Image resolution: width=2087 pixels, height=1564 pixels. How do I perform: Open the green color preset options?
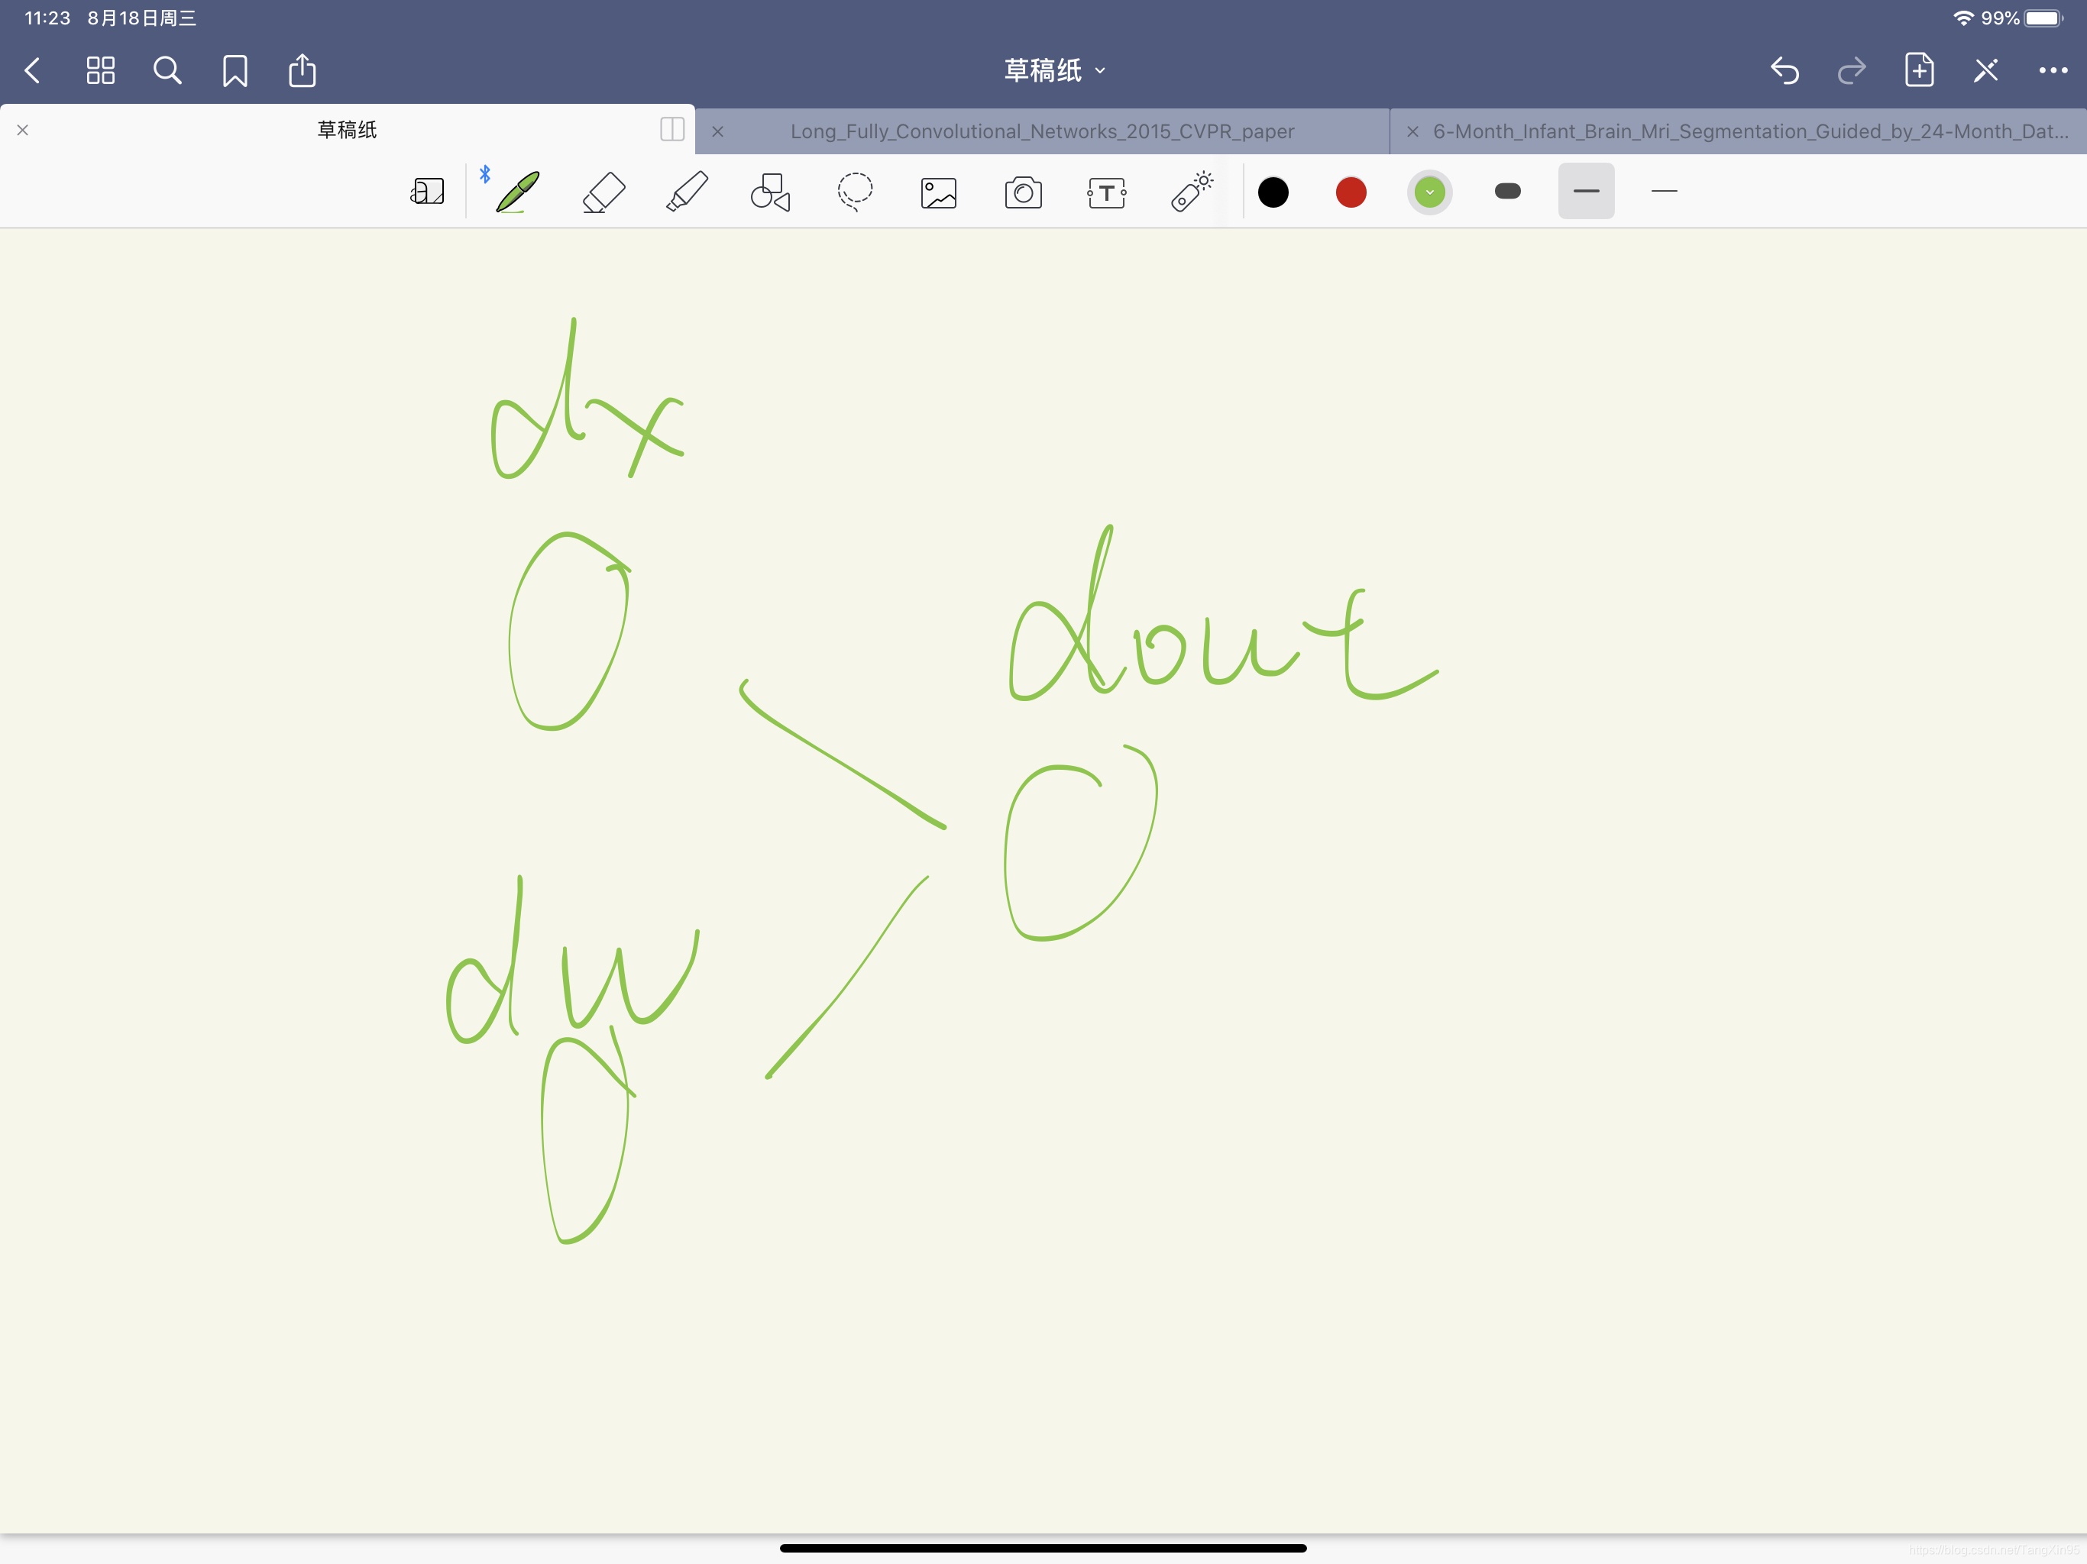[x=1429, y=192]
